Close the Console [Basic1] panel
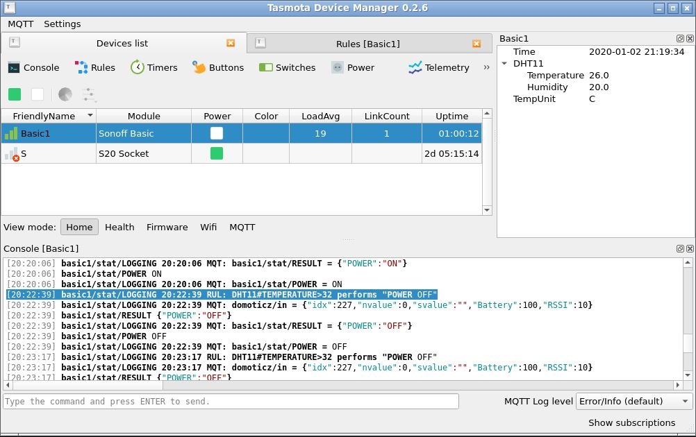 click(x=690, y=248)
